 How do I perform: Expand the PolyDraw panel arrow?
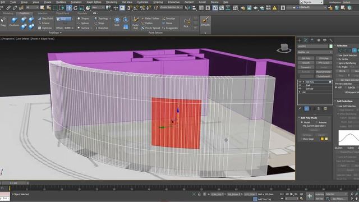[x=61, y=33]
